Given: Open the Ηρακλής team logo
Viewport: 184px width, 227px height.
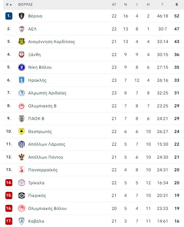Looking at the screenshot, I should pyautogui.click(x=21, y=80).
